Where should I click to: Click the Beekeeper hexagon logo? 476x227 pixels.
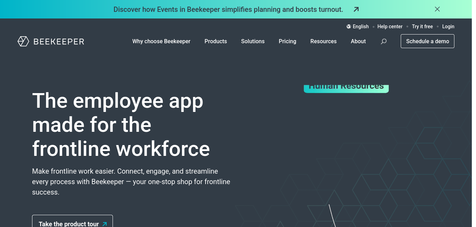(23, 41)
